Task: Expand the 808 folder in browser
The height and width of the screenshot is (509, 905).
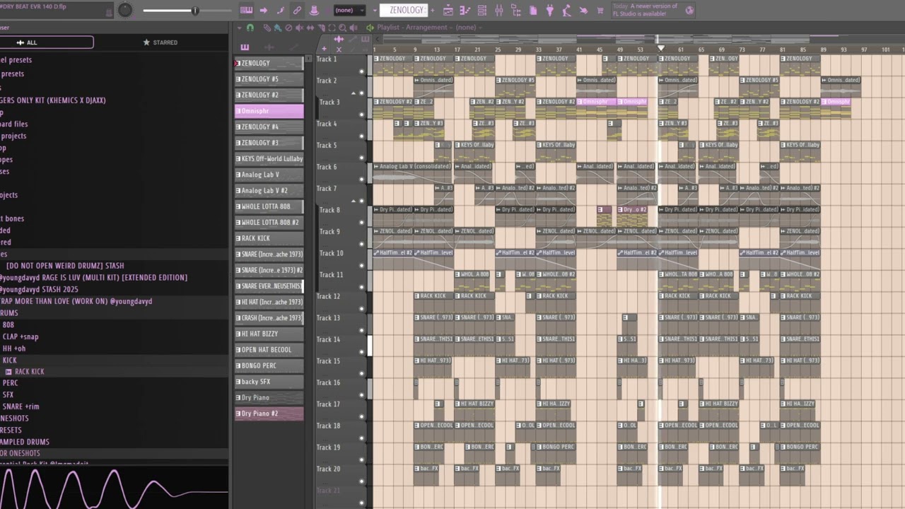Action: click(x=8, y=324)
